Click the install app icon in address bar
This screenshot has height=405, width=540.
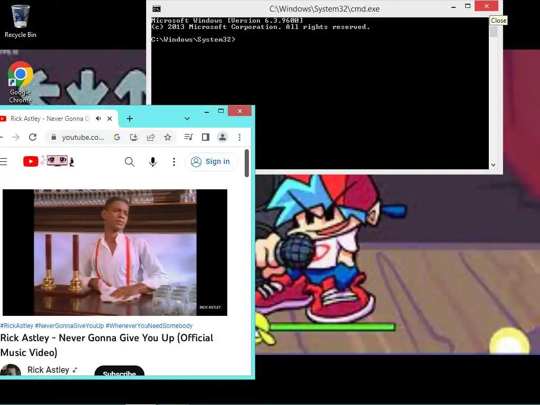click(x=134, y=138)
